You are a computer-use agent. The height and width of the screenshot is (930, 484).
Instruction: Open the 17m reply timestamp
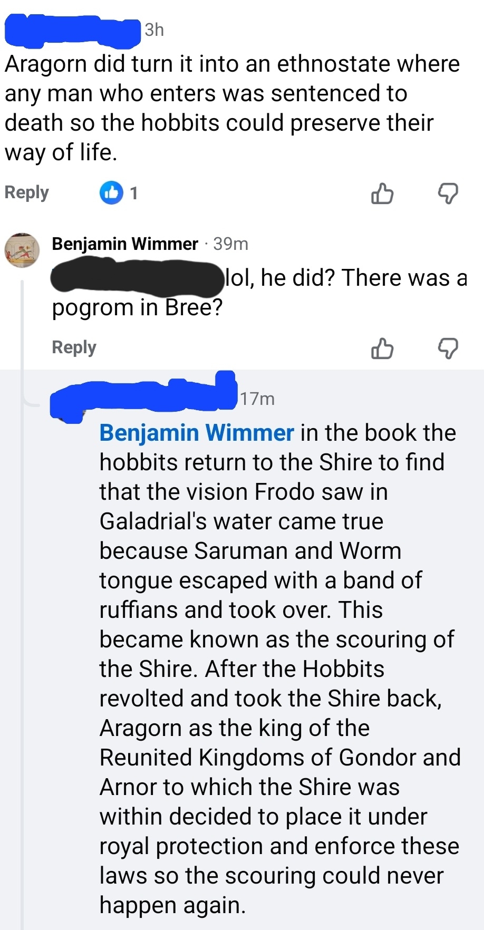pyautogui.click(x=258, y=399)
